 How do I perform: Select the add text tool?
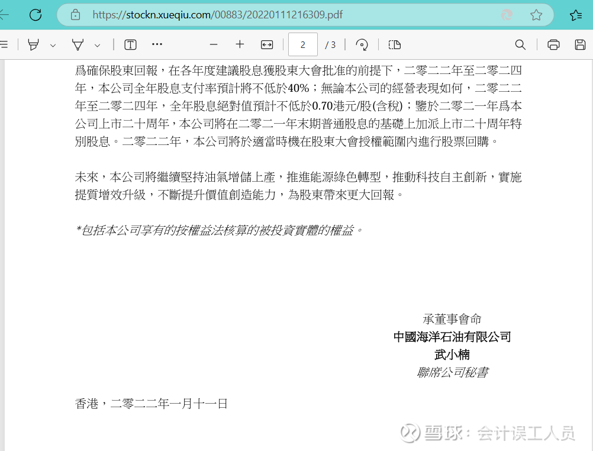[x=130, y=44]
